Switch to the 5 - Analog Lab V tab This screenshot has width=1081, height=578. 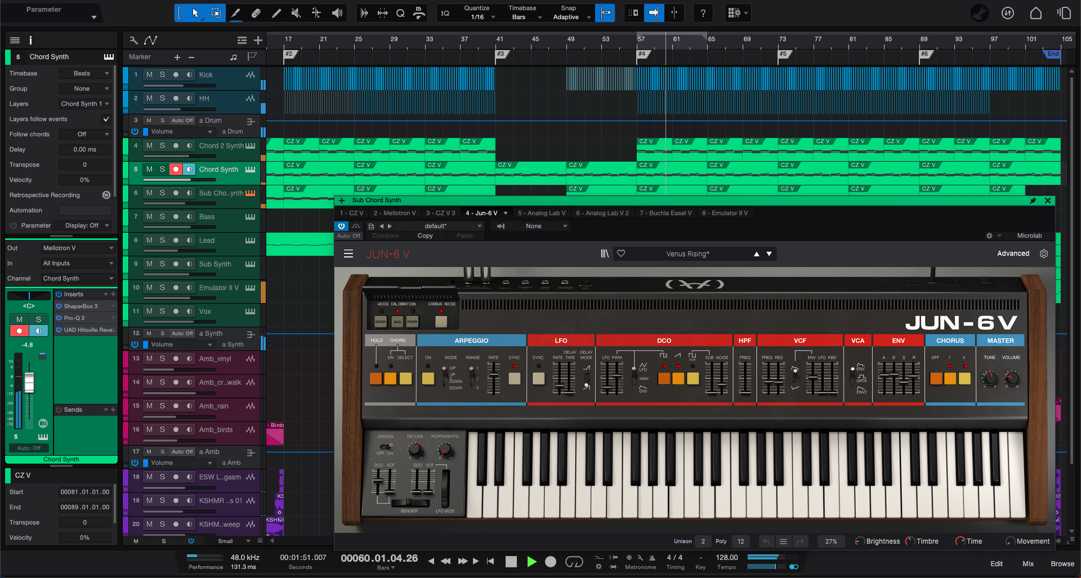point(542,213)
